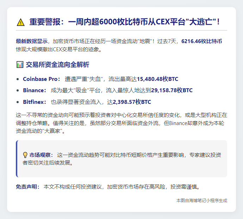Click the value '2,398.57枚BTC'

coord(132,102)
